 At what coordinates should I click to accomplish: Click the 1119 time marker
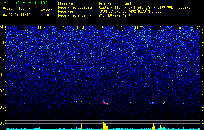[177, 28]
